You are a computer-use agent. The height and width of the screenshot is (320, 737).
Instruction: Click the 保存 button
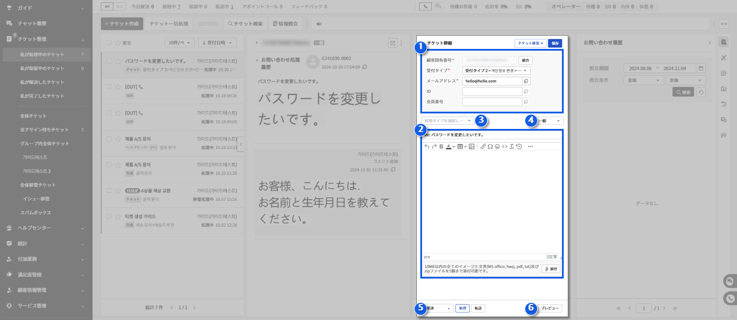pyautogui.click(x=554, y=43)
